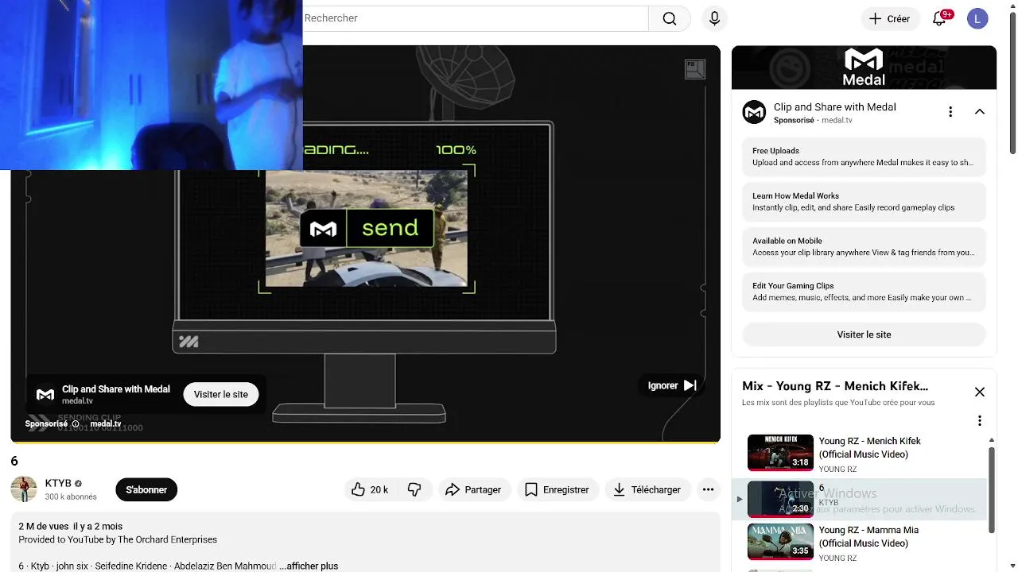Like the video with thumbs up

click(x=370, y=489)
